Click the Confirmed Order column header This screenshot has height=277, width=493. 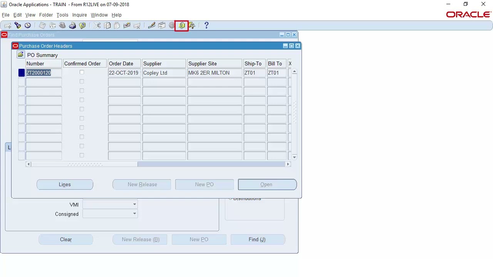85,63
